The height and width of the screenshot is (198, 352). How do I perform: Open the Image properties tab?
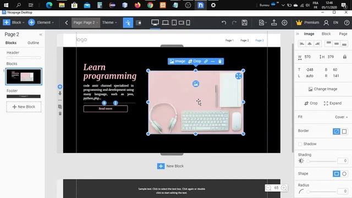(309, 34)
